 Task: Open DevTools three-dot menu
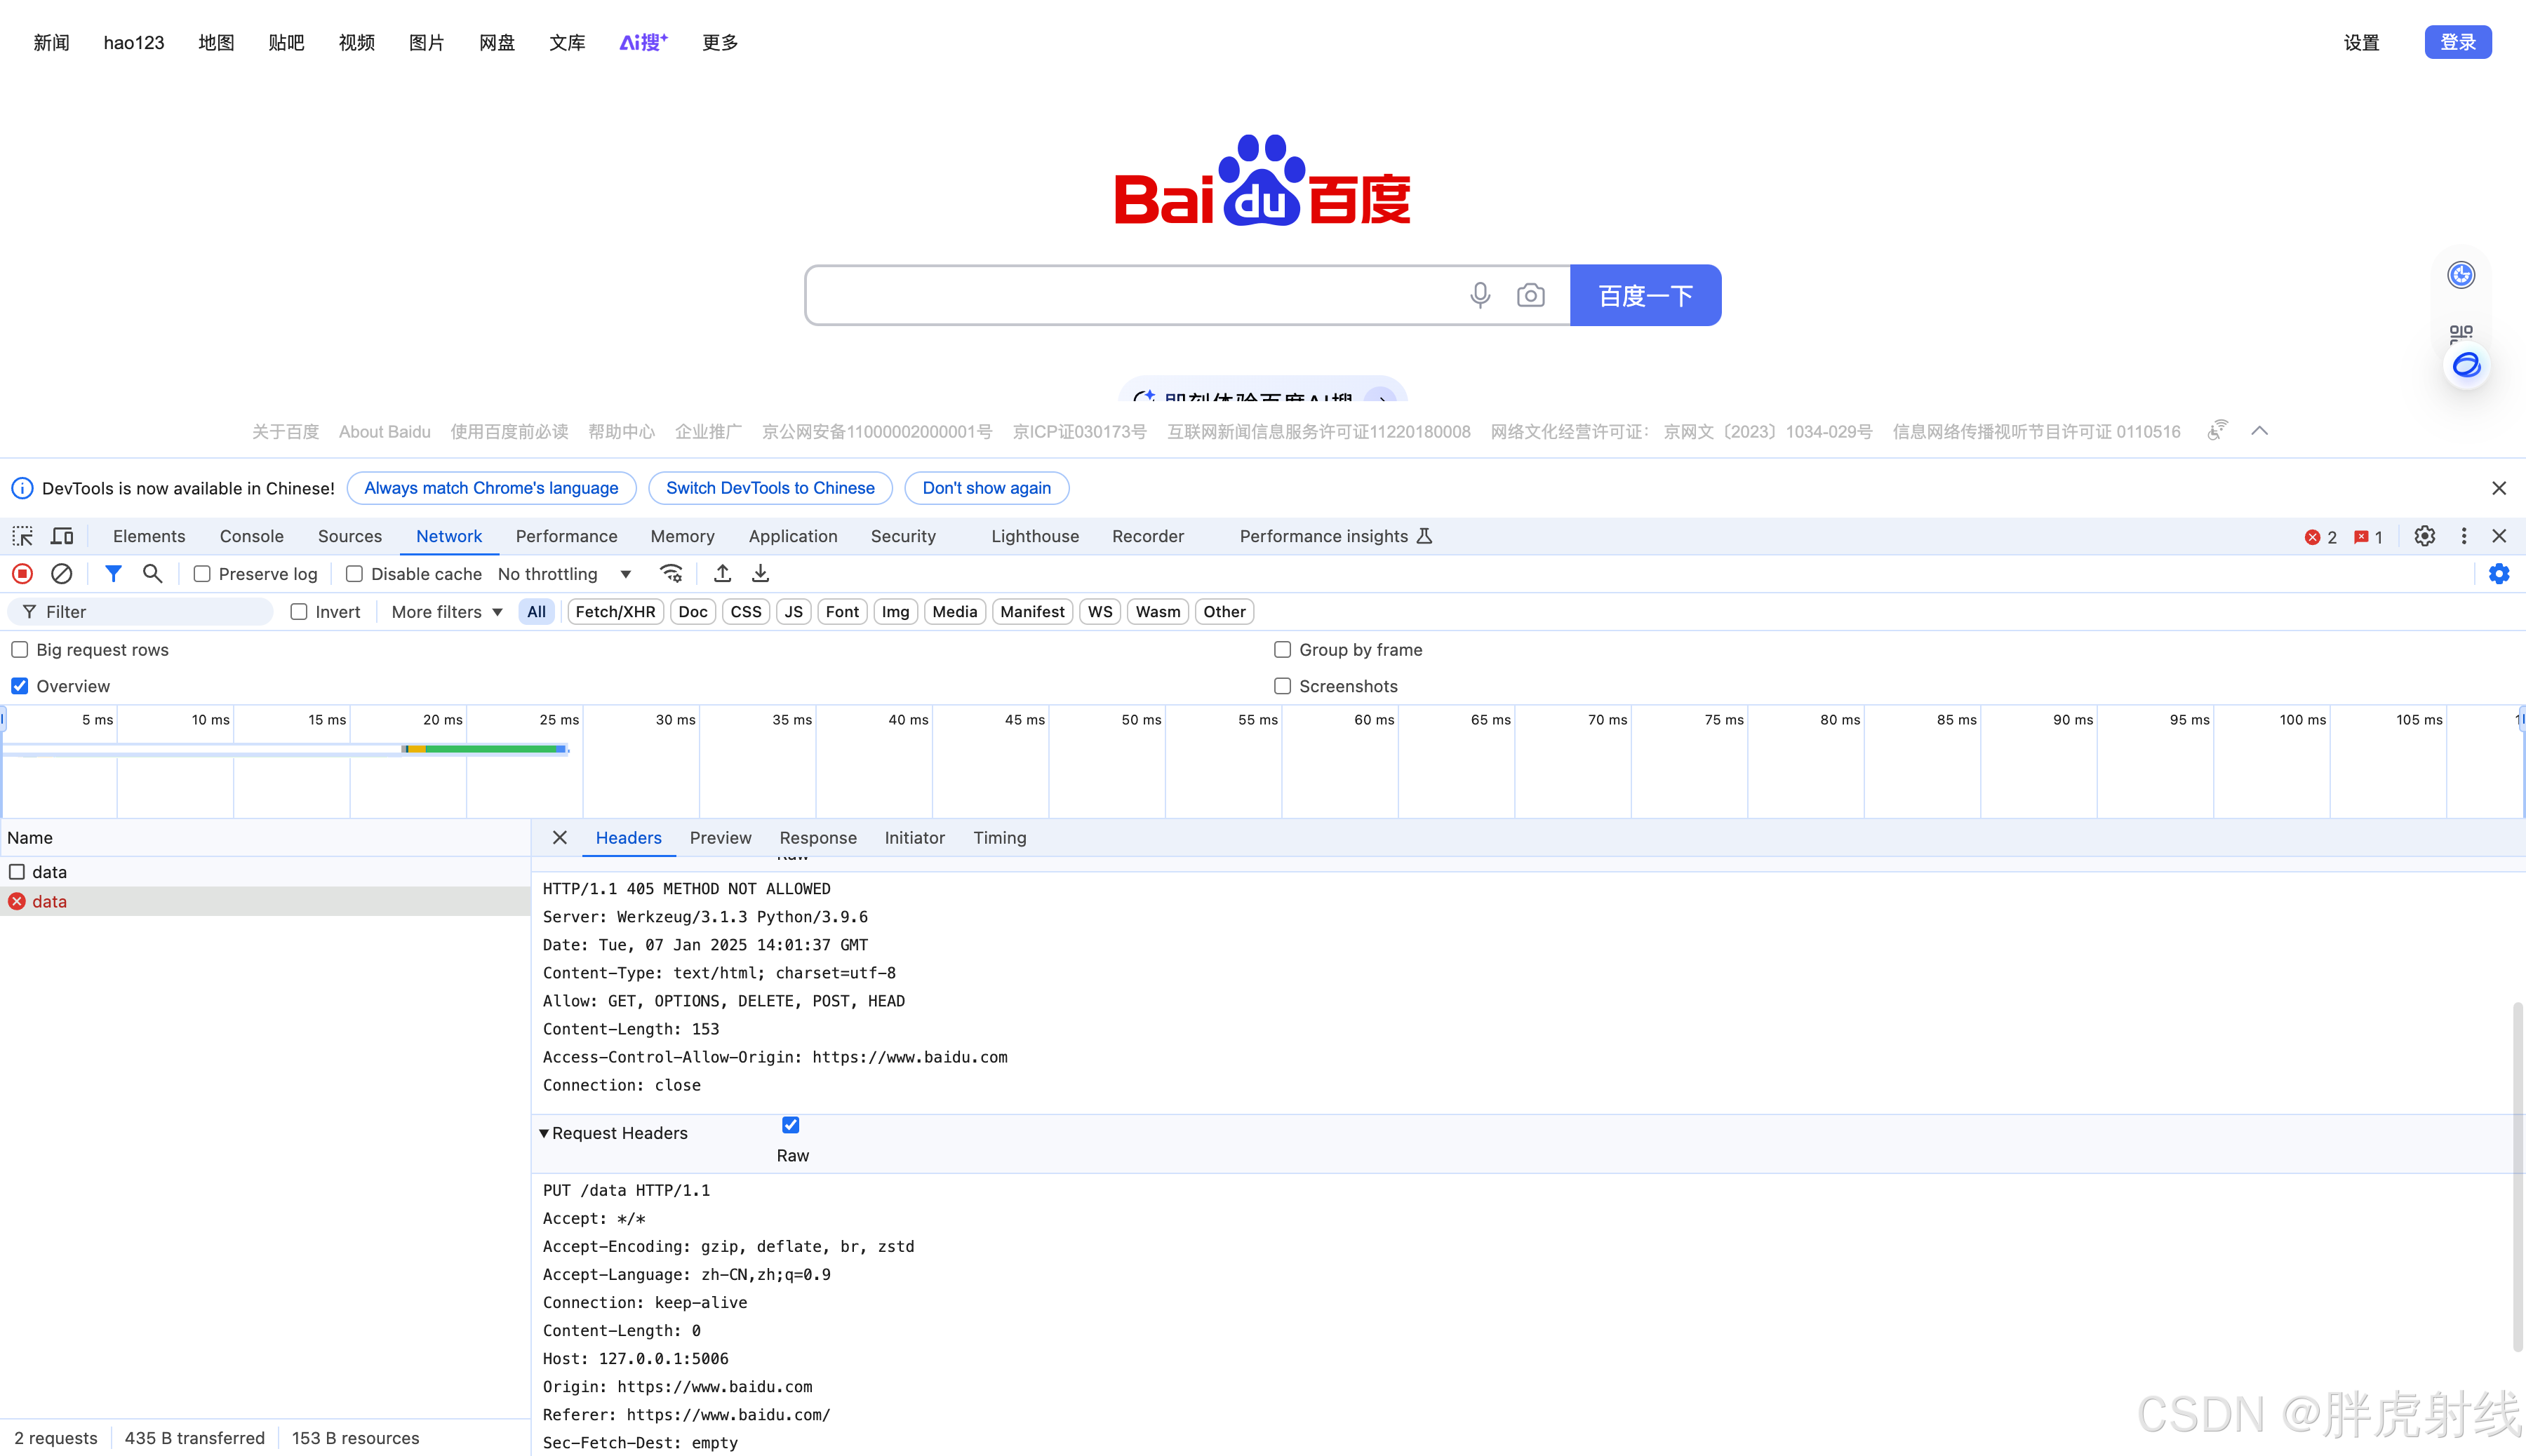point(2464,536)
